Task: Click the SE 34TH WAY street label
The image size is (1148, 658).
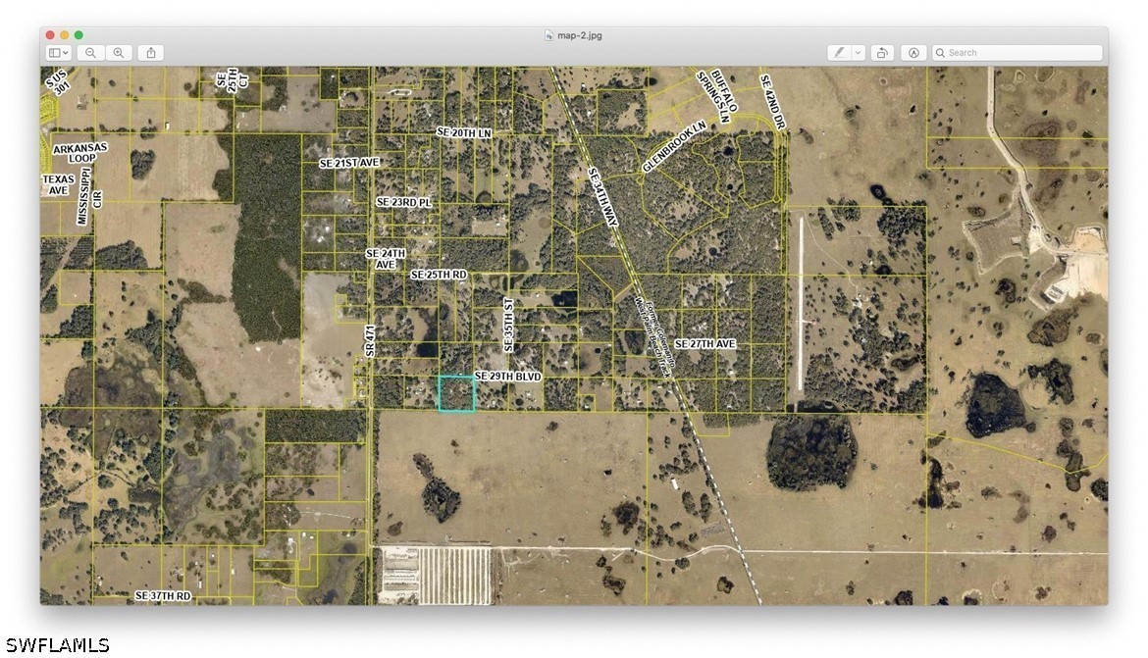Action: [602, 198]
